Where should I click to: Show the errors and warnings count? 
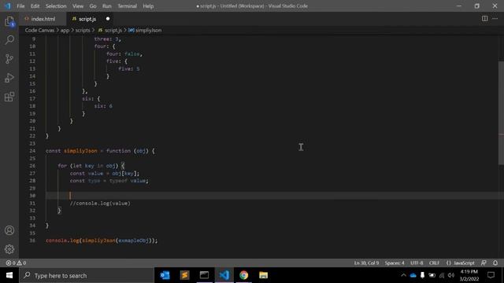pyautogui.click(x=16, y=263)
